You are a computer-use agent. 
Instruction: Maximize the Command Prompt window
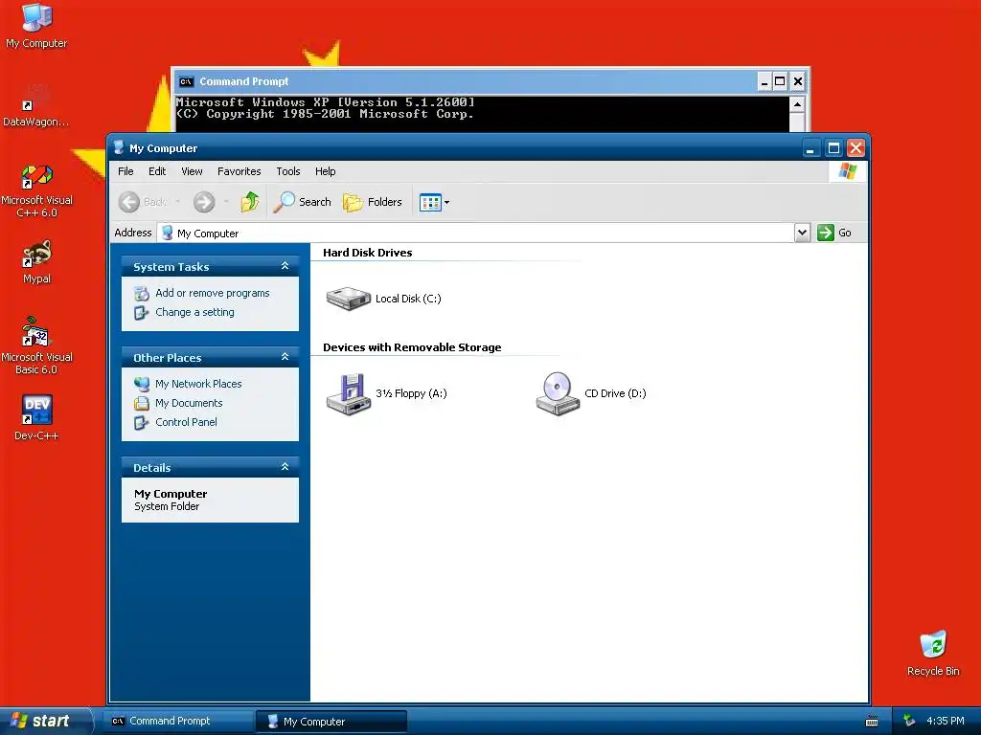(x=780, y=81)
